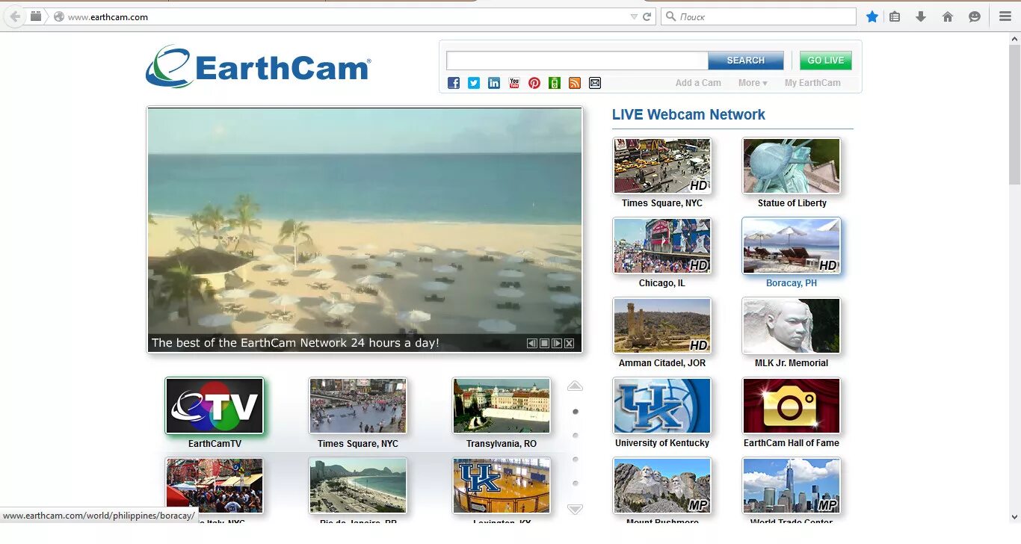Click the Add a Cam link
The image size is (1021, 544).
coord(698,83)
